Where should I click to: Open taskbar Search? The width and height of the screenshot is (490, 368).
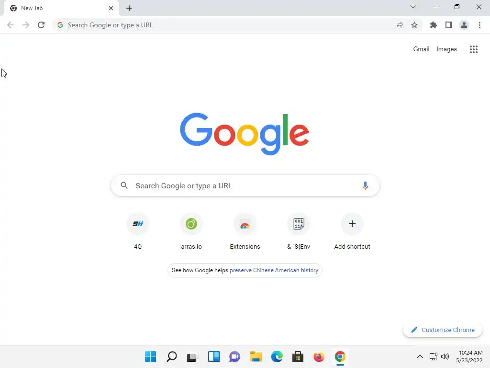(172, 356)
